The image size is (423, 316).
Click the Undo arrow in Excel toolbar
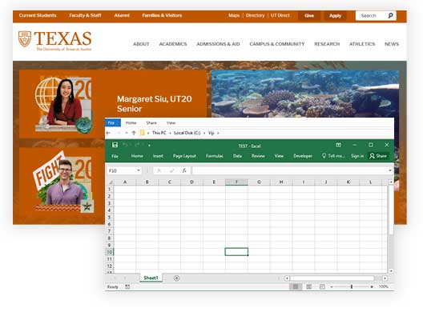coord(125,145)
